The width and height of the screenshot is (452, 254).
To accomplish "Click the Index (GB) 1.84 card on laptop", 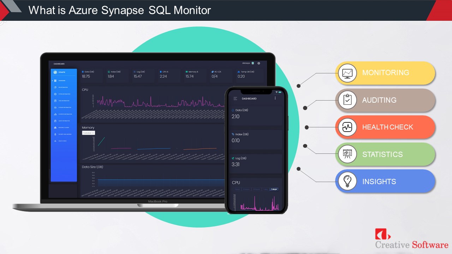I will pyautogui.click(x=117, y=75).
